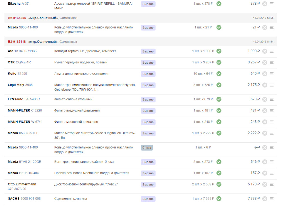Open part number 13.0460-7193.2 from Ate

point(26,51)
